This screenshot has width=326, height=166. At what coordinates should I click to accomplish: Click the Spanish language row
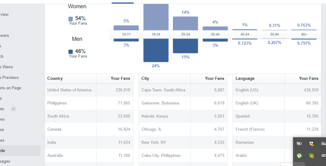pyautogui.click(x=277, y=116)
